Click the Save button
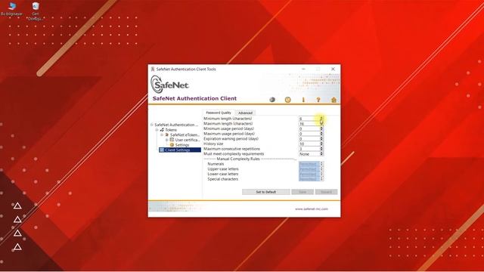484x272 pixels. point(302,192)
